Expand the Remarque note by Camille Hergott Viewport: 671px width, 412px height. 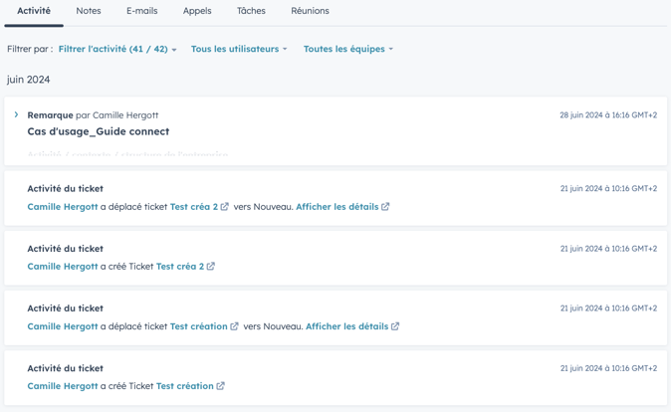(16, 115)
